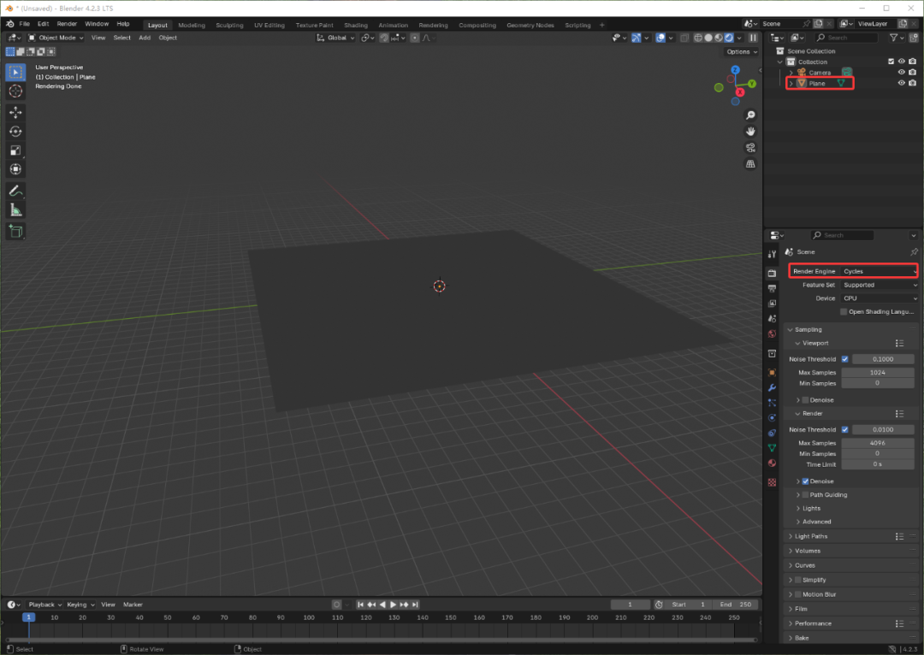Image resolution: width=924 pixels, height=655 pixels.
Task: Switch to wireframe viewport shading
Action: (x=698, y=38)
